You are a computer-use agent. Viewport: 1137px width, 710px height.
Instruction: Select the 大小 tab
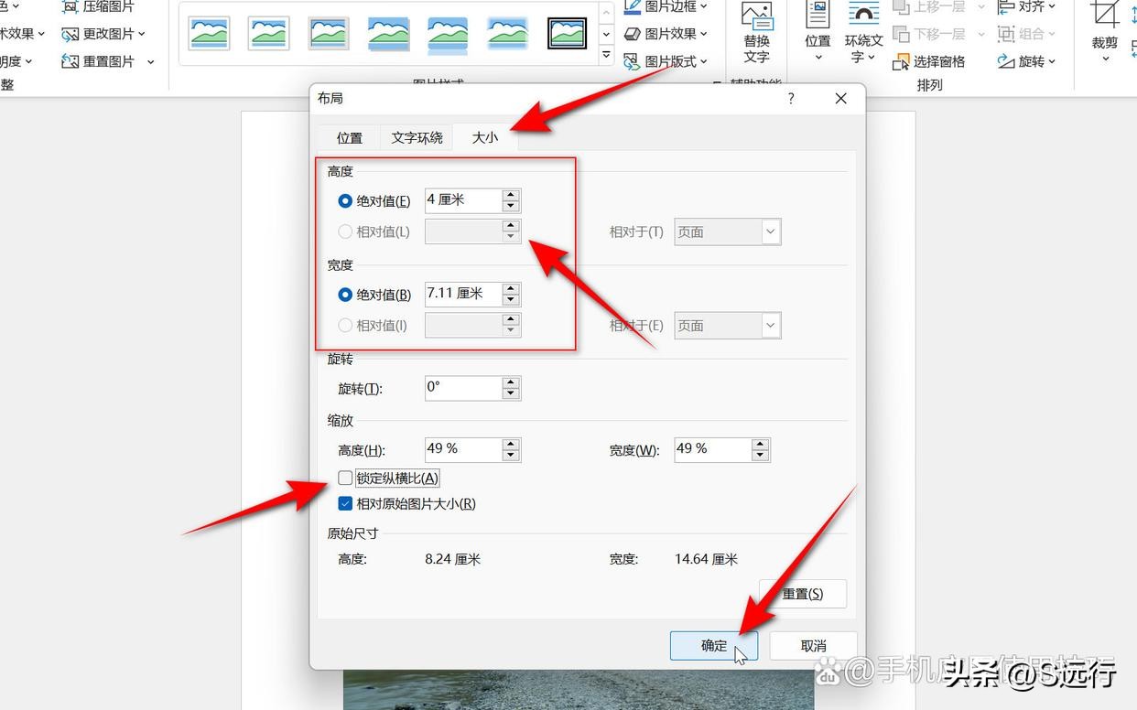point(485,137)
